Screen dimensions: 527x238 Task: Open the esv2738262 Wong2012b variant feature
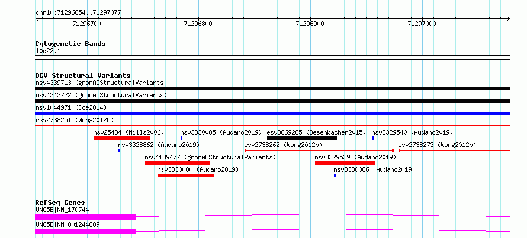319,151
